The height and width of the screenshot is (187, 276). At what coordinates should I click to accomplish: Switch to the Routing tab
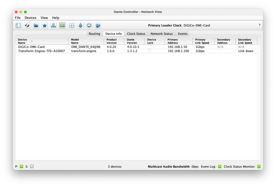click(94, 34)
